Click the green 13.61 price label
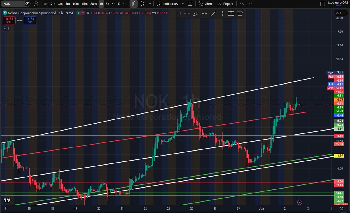Image resolution: width=350 pixels, height=213 pixels. (x=339, y=193)
